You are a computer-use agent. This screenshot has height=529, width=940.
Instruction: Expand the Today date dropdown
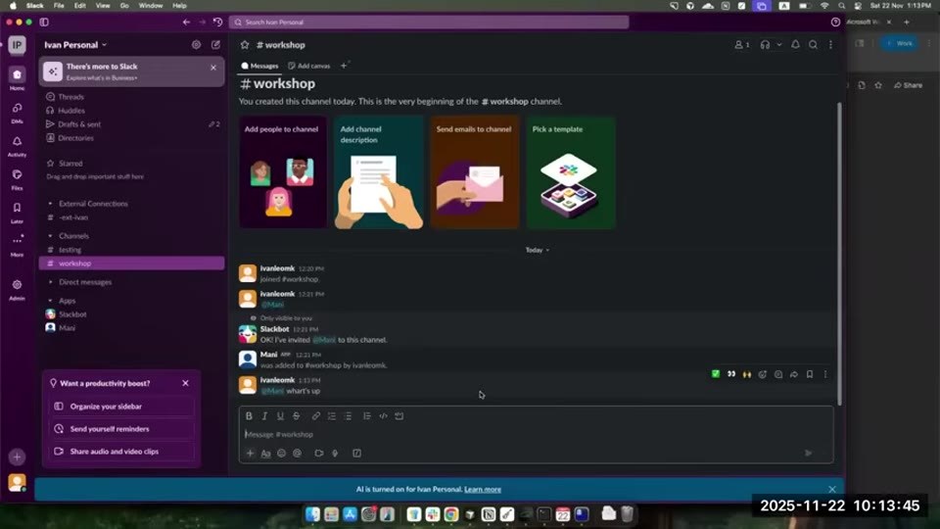538,250
